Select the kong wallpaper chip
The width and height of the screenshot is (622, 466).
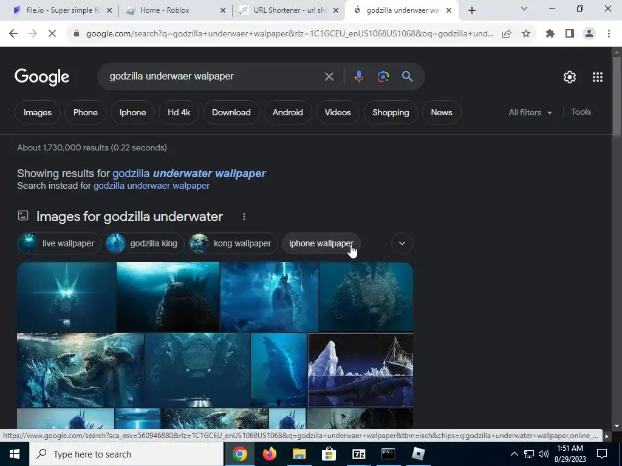(233, 244)
